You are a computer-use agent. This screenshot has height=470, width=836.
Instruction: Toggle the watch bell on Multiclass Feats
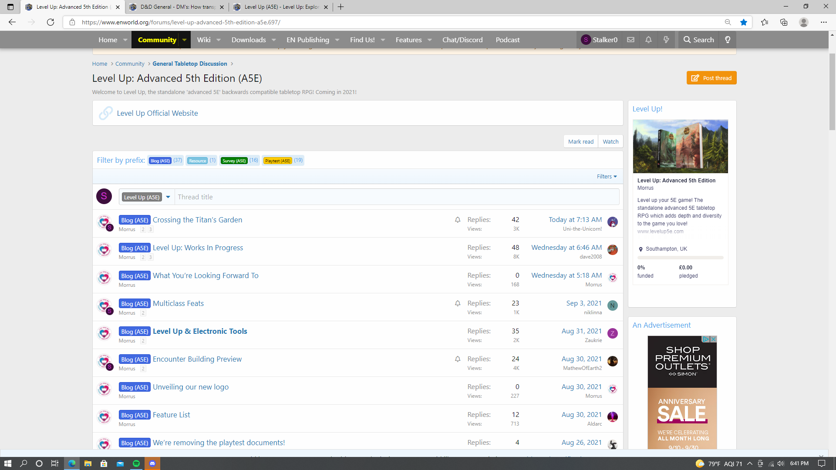tap(458, 303)
